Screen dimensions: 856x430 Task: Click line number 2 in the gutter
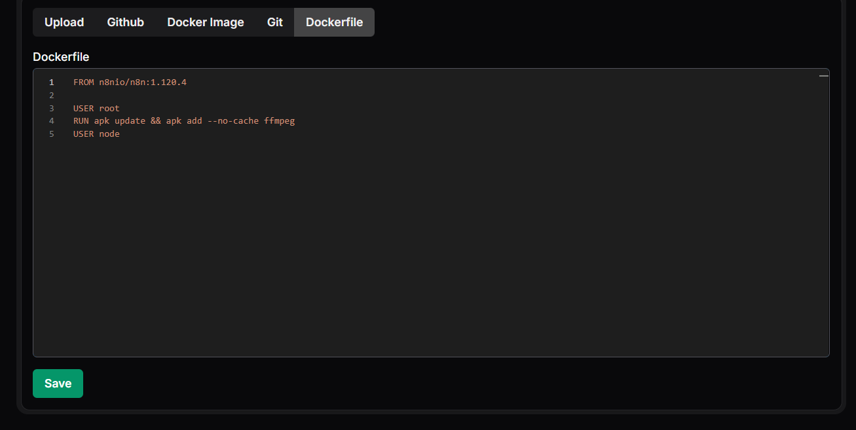[51, 96]
